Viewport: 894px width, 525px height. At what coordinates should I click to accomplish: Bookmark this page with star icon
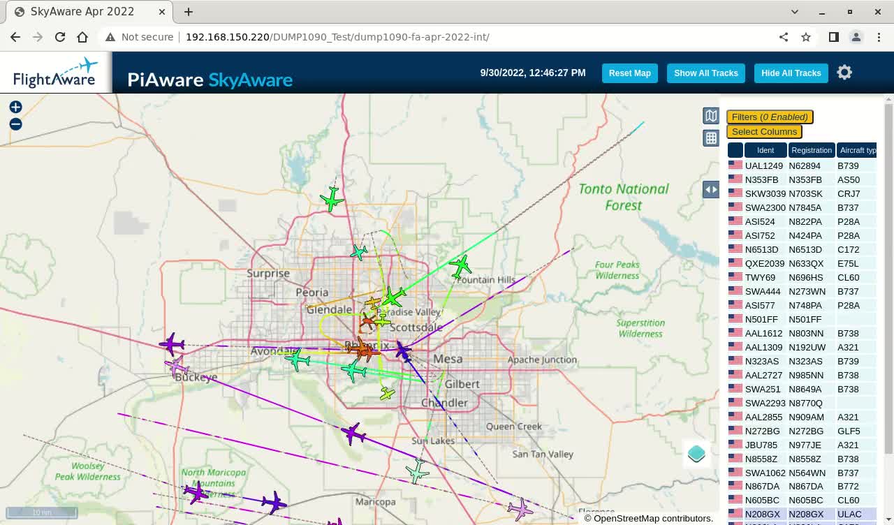806,37
